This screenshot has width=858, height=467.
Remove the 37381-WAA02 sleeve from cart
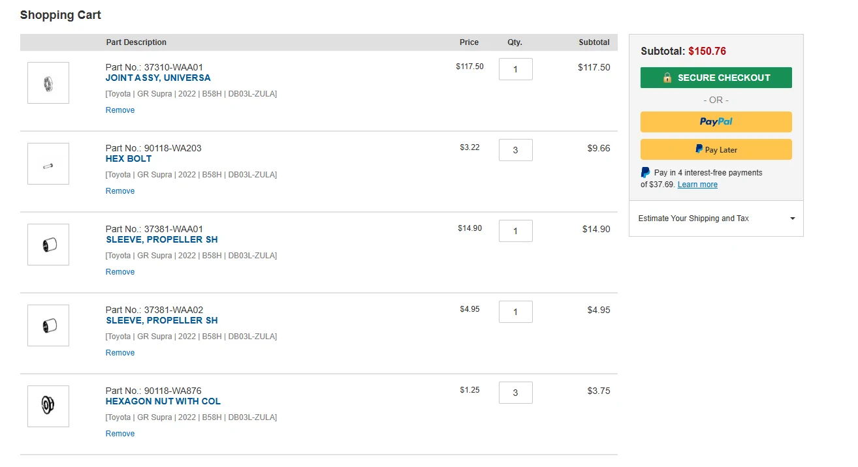click(120, 353)
